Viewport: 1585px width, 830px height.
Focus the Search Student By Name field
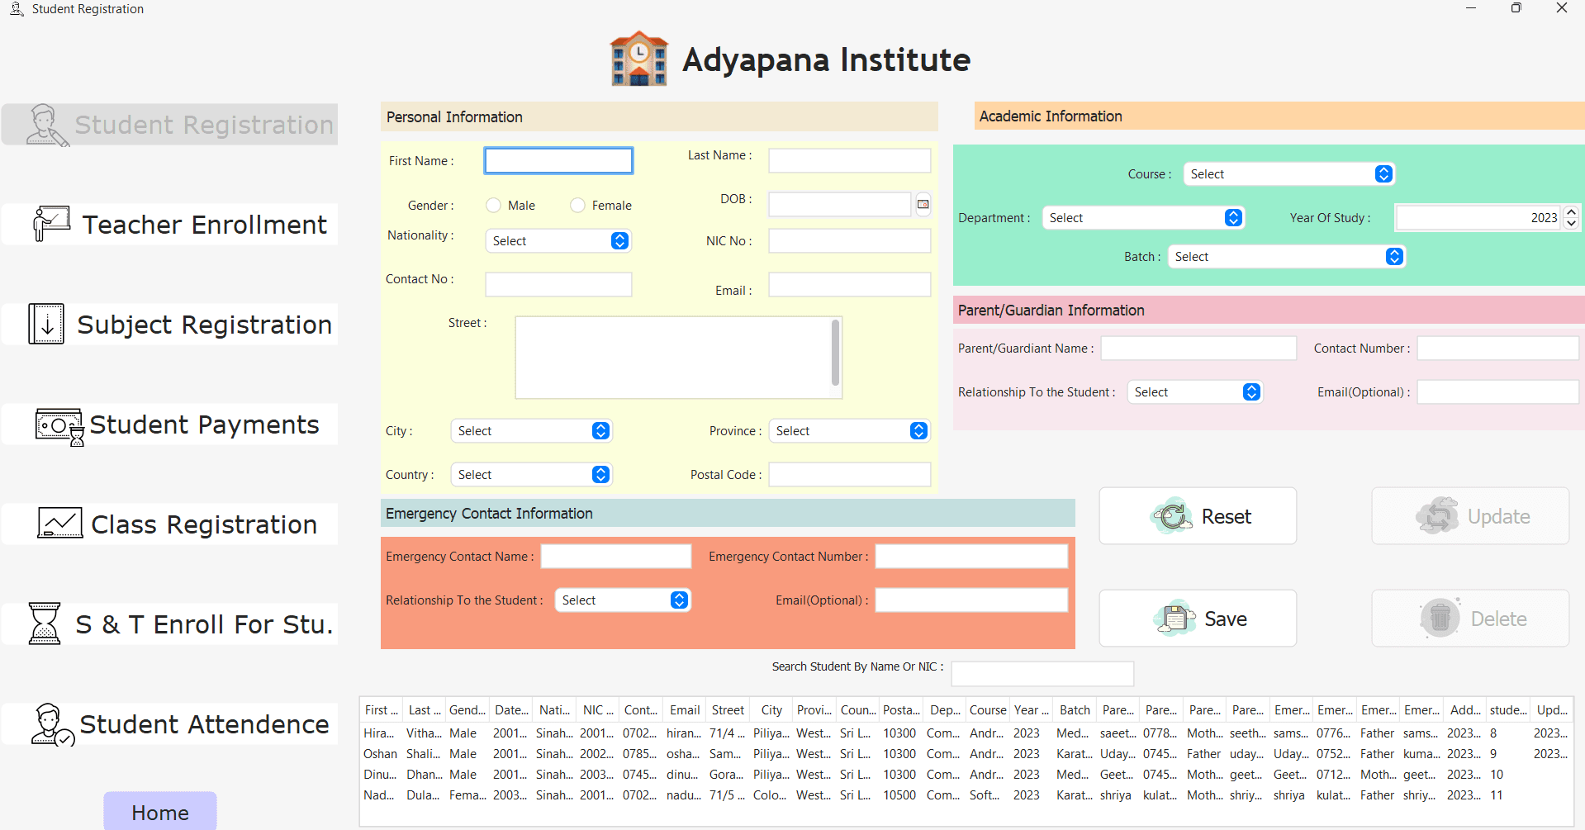coord(1042,674)
